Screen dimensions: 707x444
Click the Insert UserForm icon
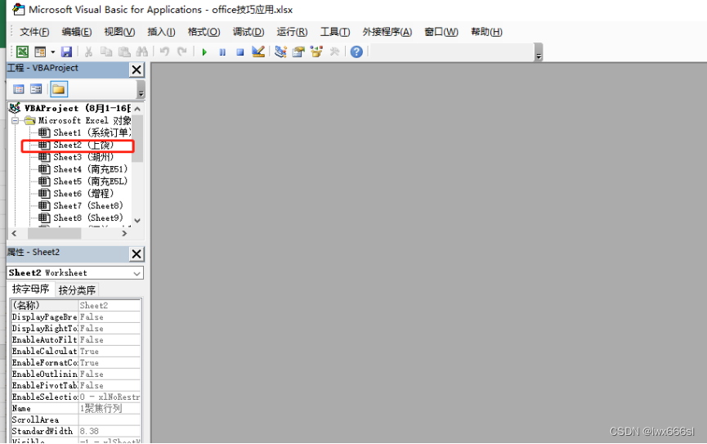[x=40, y=52]
